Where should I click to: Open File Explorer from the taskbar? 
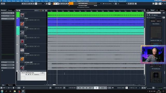(x=15, y=91)
